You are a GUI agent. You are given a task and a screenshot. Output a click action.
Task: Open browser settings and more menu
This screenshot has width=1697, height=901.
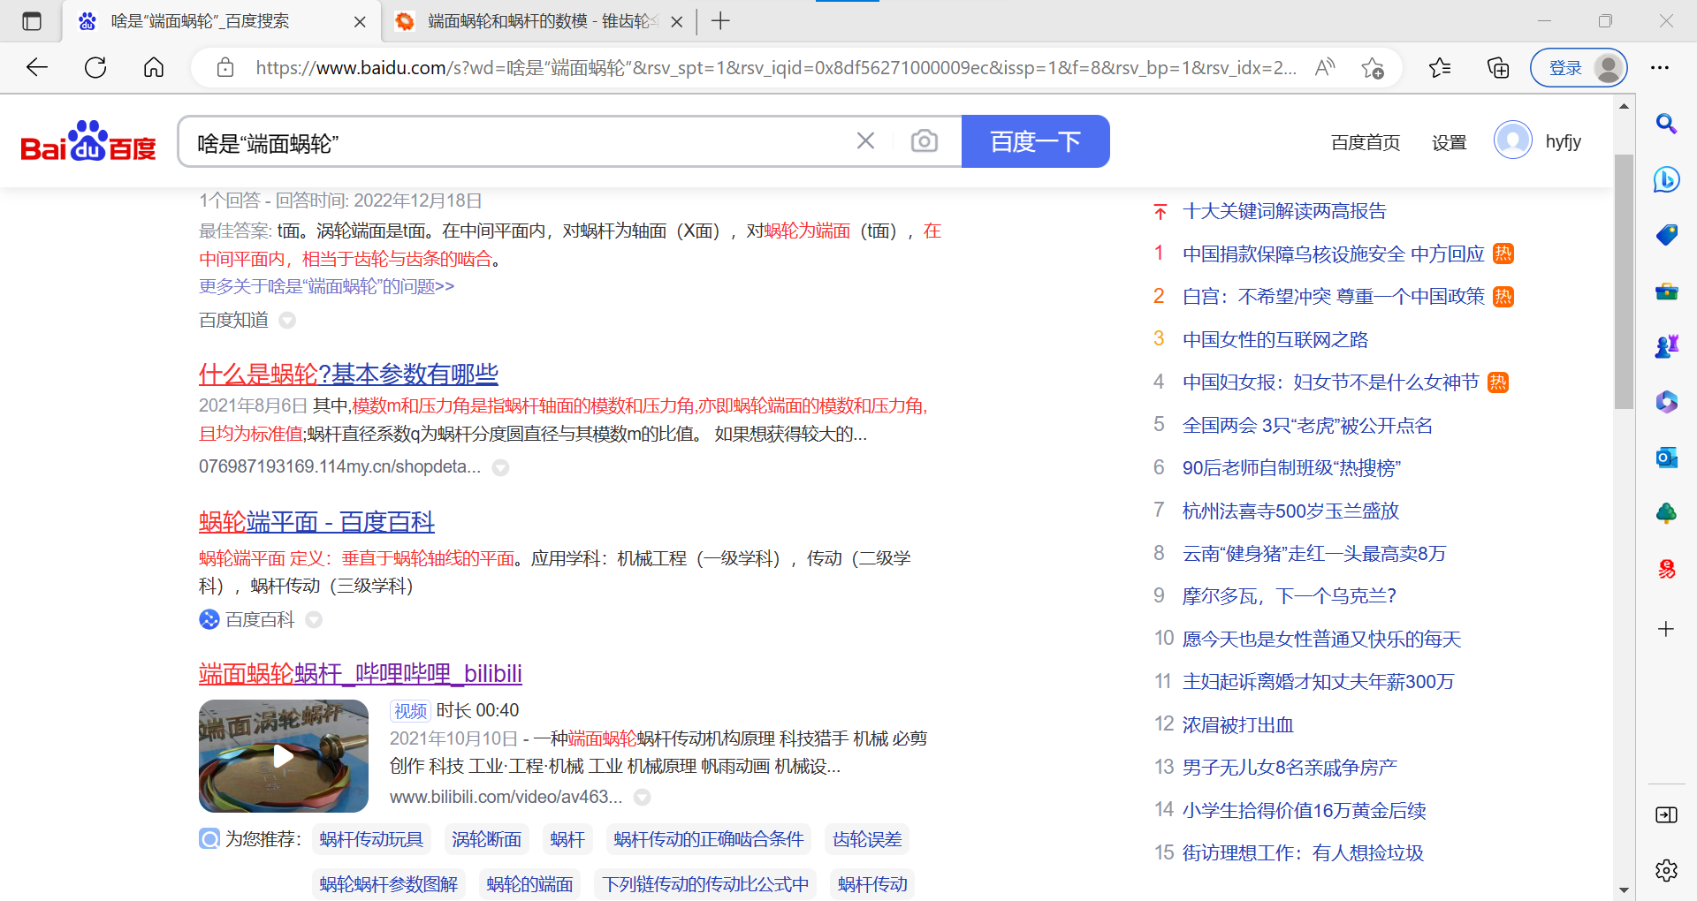tap(1660, 68)
